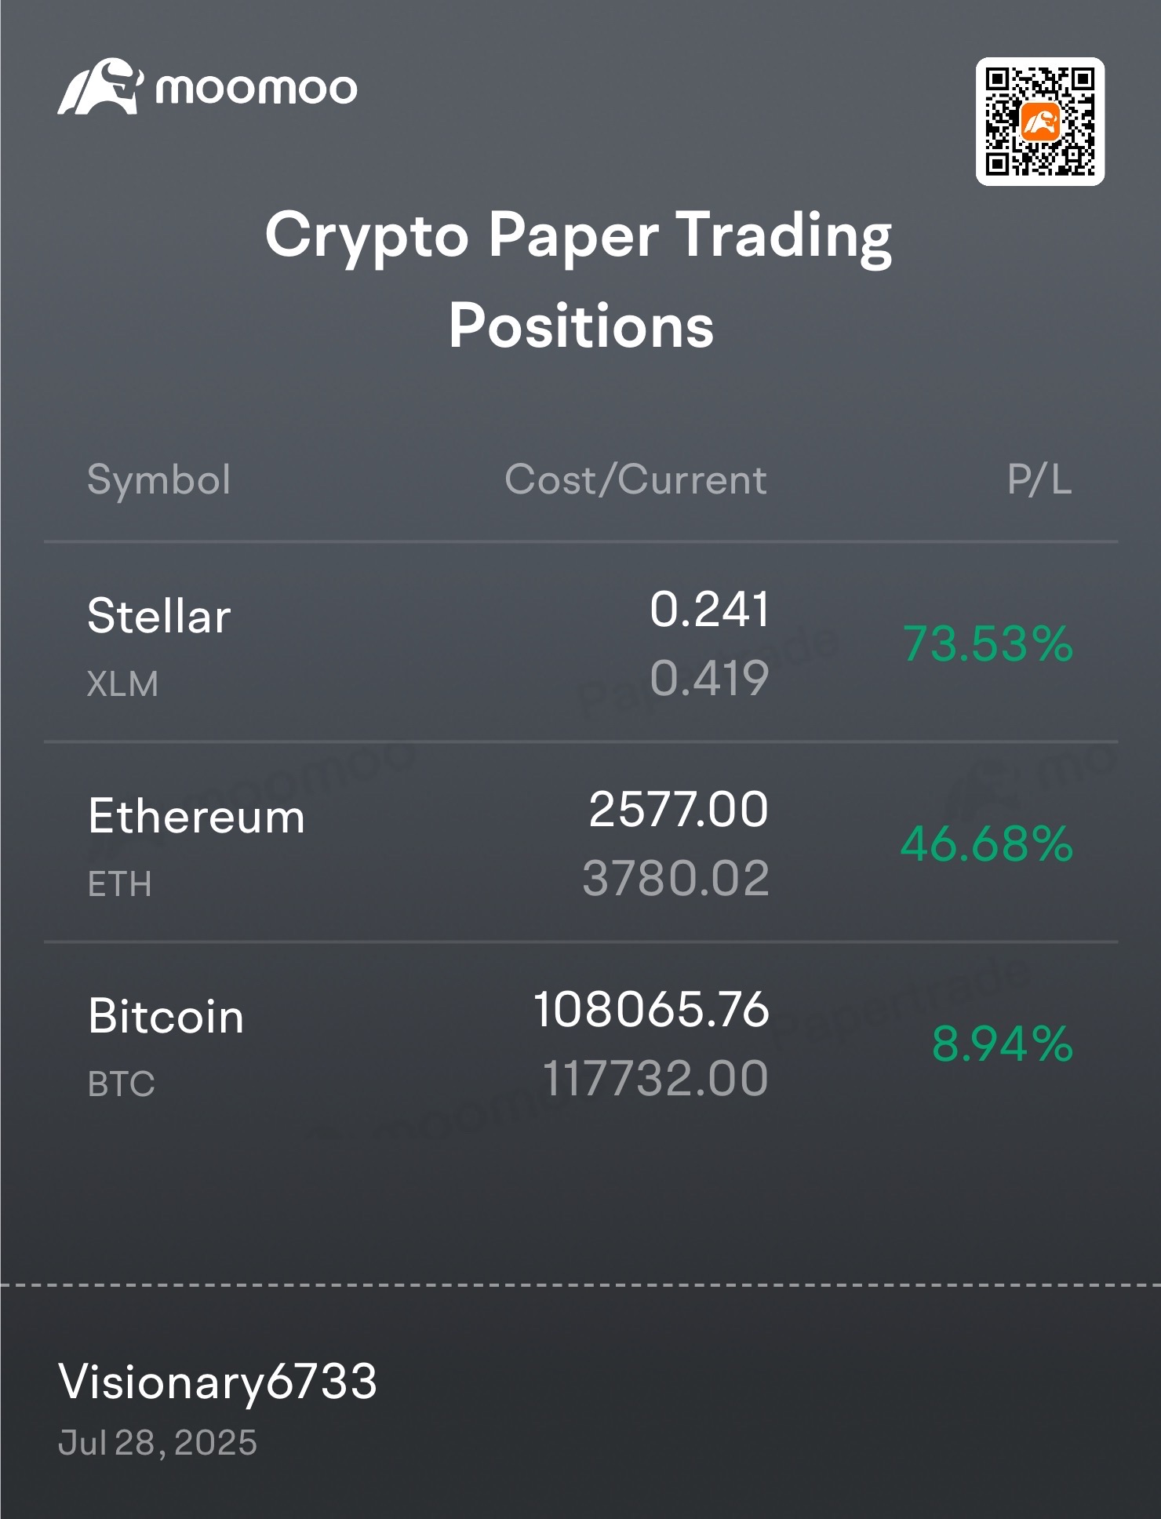The width and height of the screenshot is (1161, 1519).
Task: Click Stellar's 73.53% profit value
Action: click(988, 643)
